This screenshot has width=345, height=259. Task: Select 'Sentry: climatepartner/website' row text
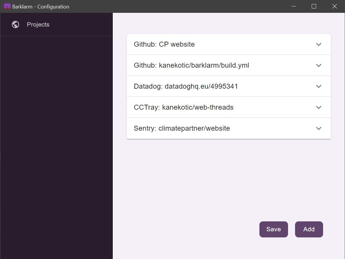pos(182,128)
